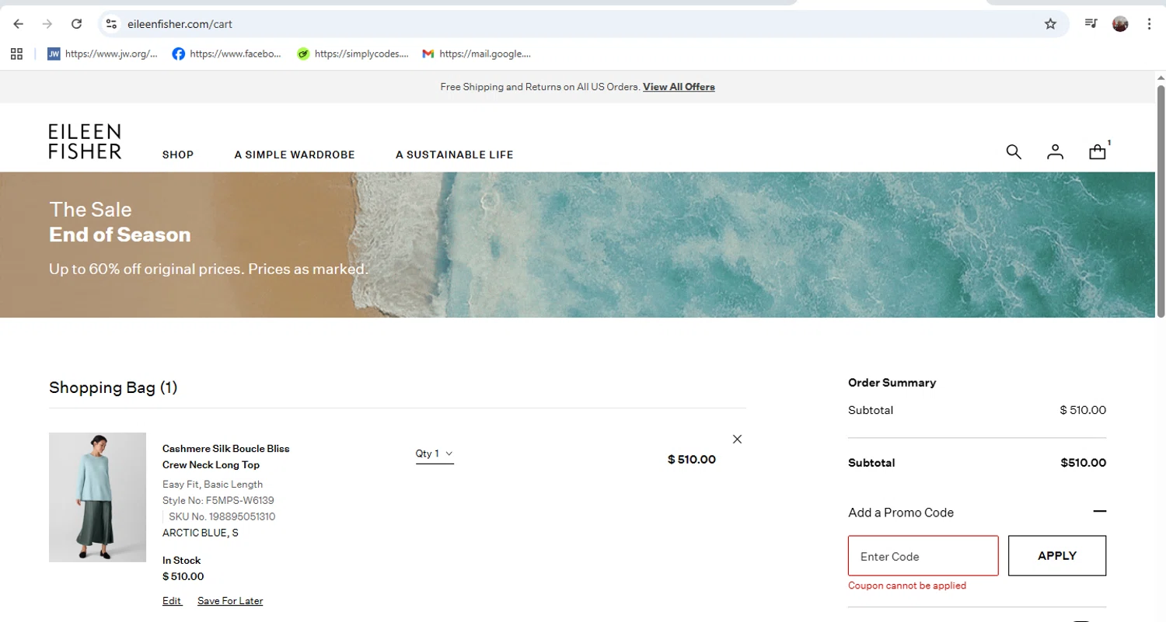Viewport: 1166px width, 622px height.
Task: Open the Chrome profile avatar
Action: click(x=1120, y=24)
